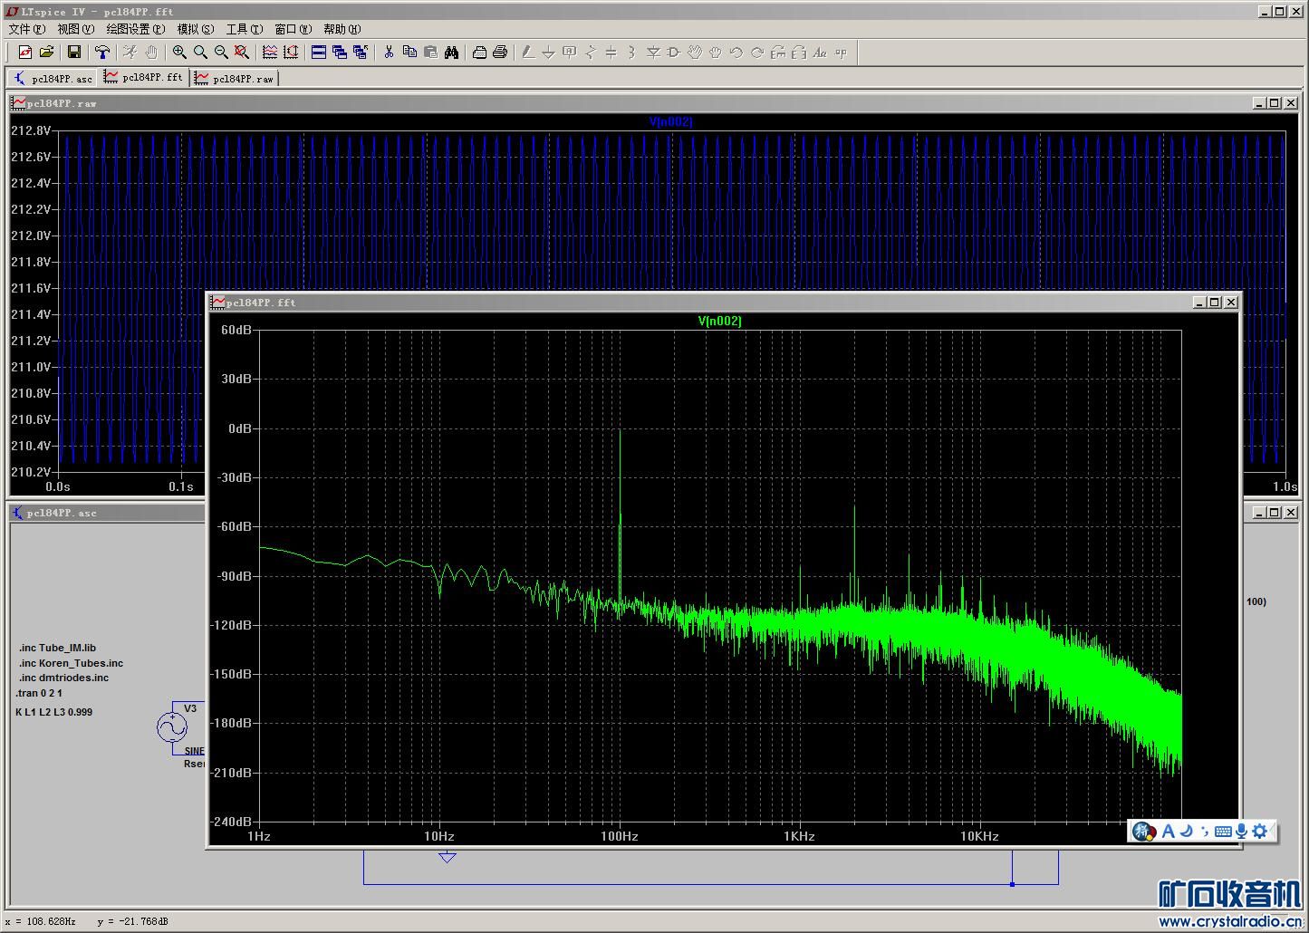1309x933 pixels.
Task: Click the 0dB label on FFT axis
Action: tap(240, 428)
